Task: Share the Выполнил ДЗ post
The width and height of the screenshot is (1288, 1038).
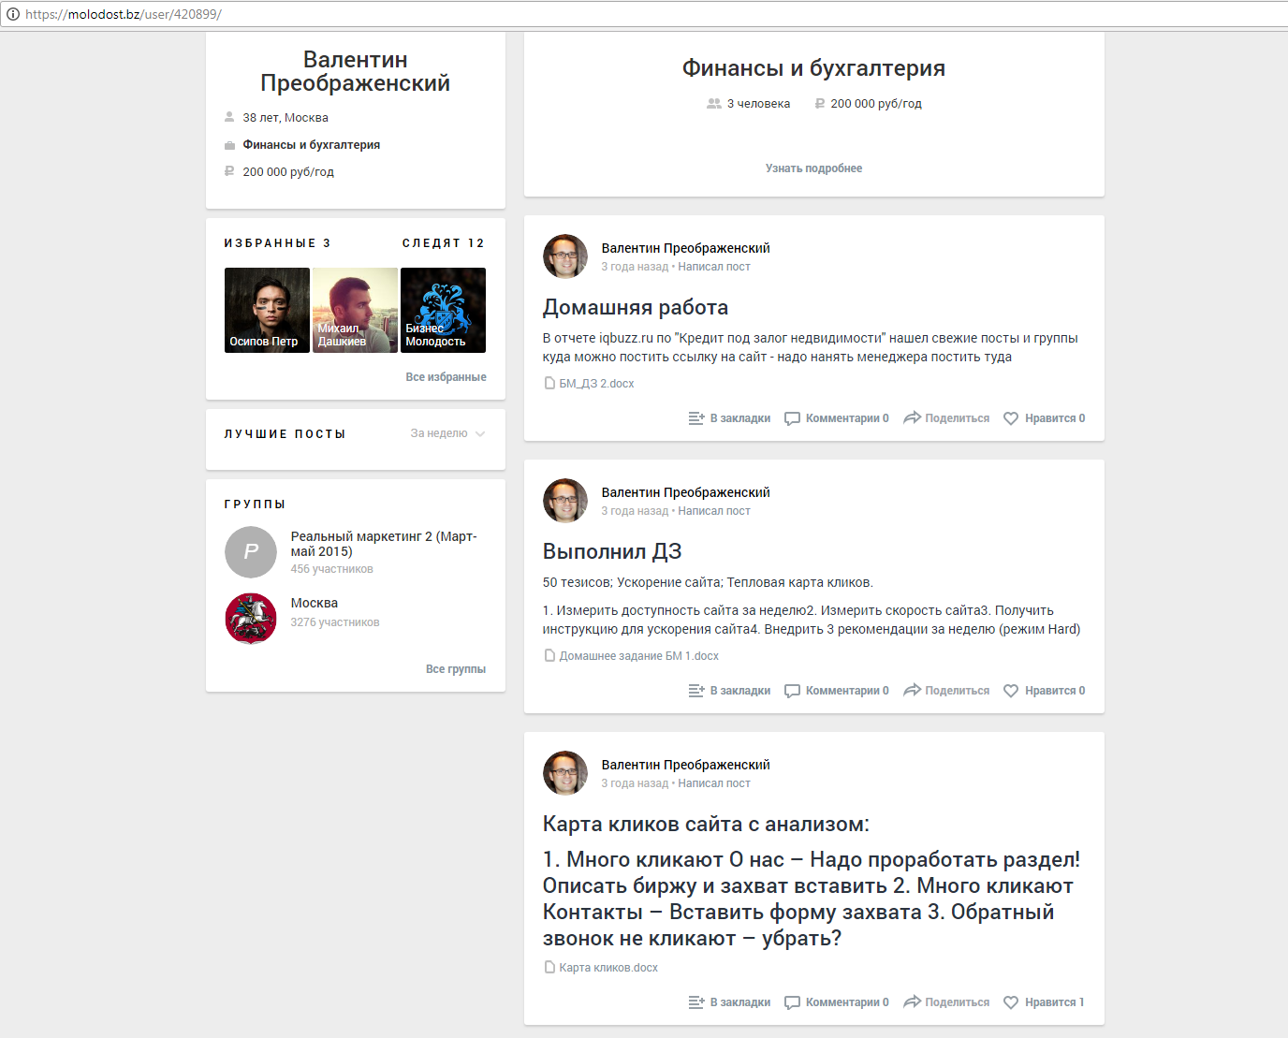Action: [x=945, y=691]
